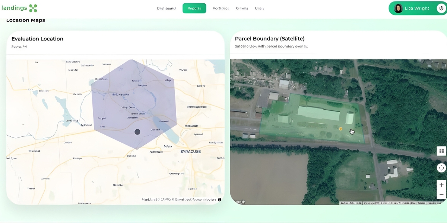Open the Portfolios page

pyautogui.click(x=221, y=8)
